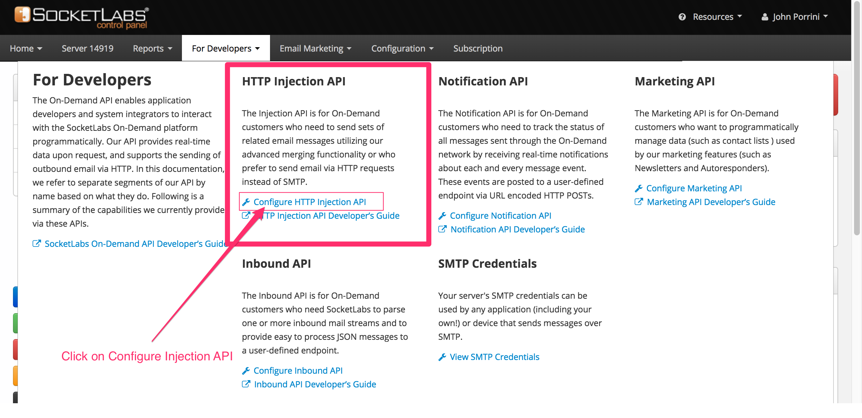Open View SMTP Credentials link
Screen dimensions: 862x418
pyautogui.click(x=495, y=357)
